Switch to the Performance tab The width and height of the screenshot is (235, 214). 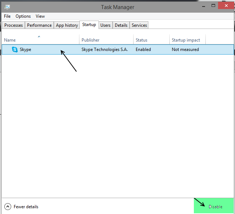coord(39,25)
